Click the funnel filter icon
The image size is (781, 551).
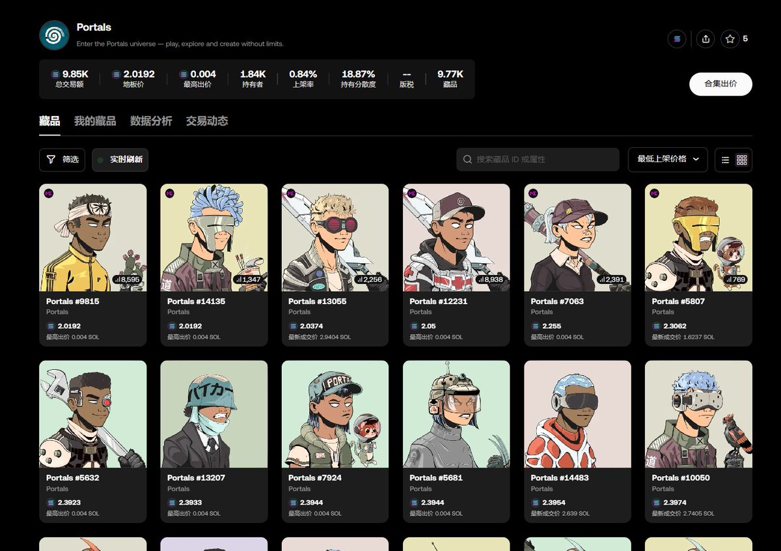[x=51, y=160]
